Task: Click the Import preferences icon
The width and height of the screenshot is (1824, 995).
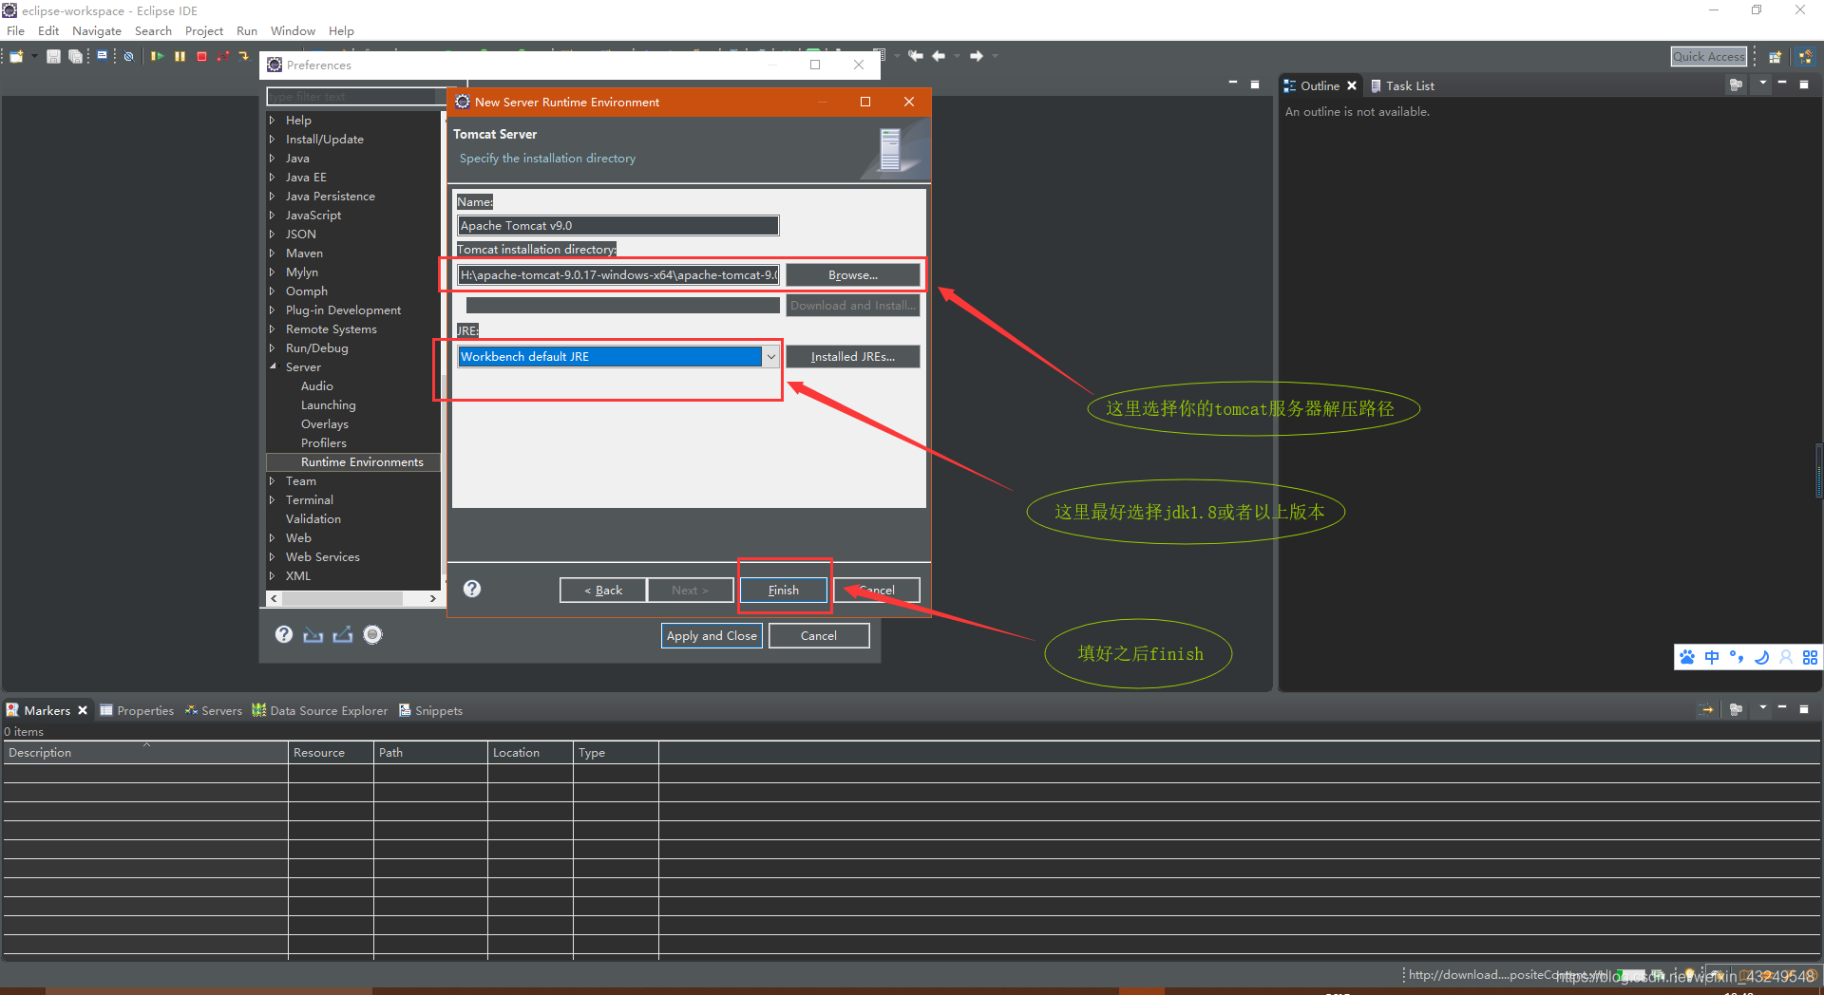Action: (313, 634)
